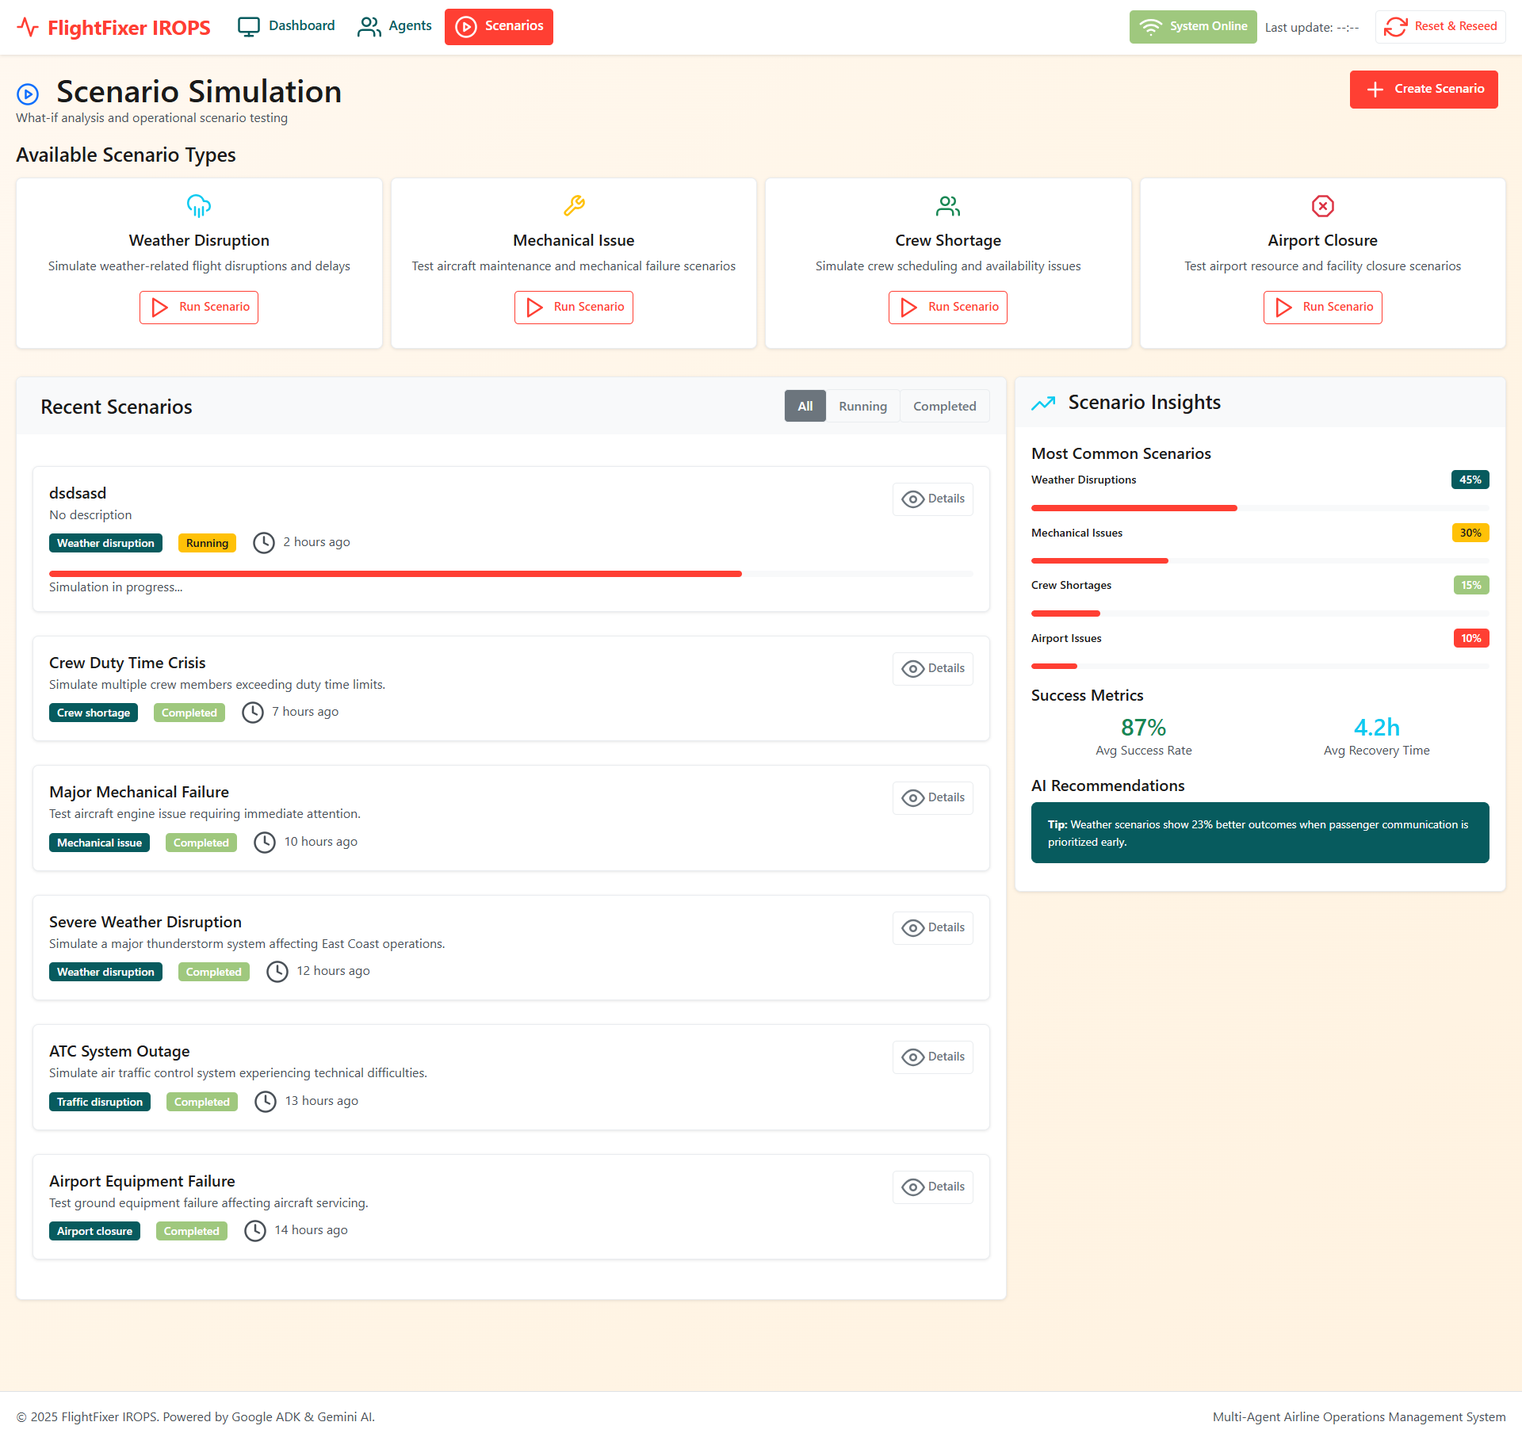Open Details for ATC System Outage
This screenshot has height=1441, width=1522.
pyautogui.click(x=933, y=1057)
